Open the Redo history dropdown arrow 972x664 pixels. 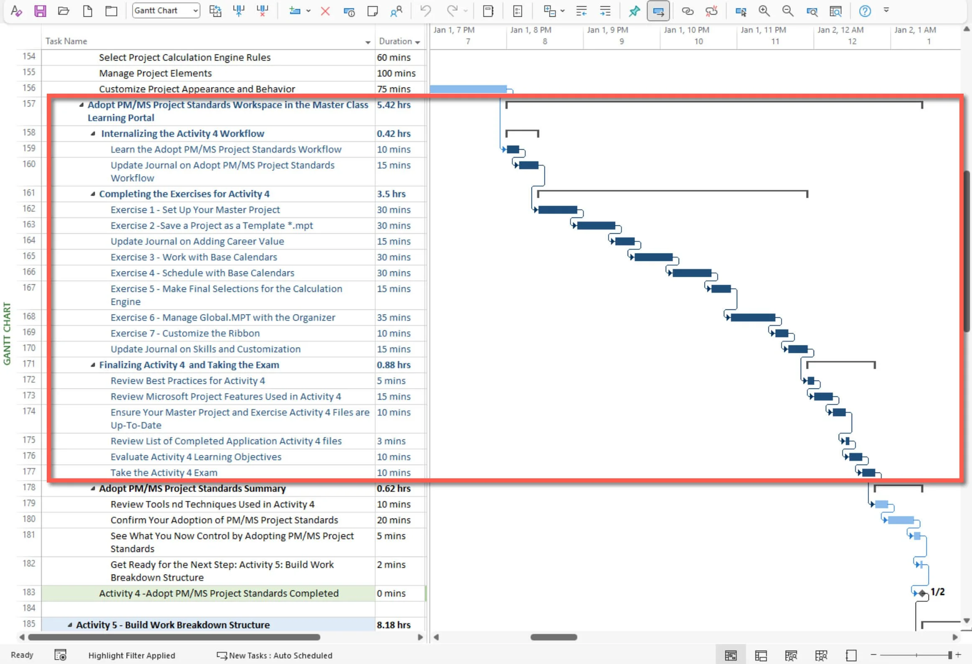[x=466, y=11]
